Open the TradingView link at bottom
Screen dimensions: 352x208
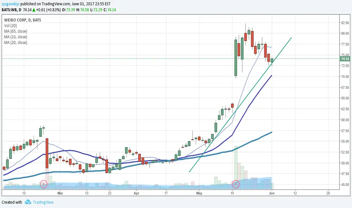tap(43, 202)
